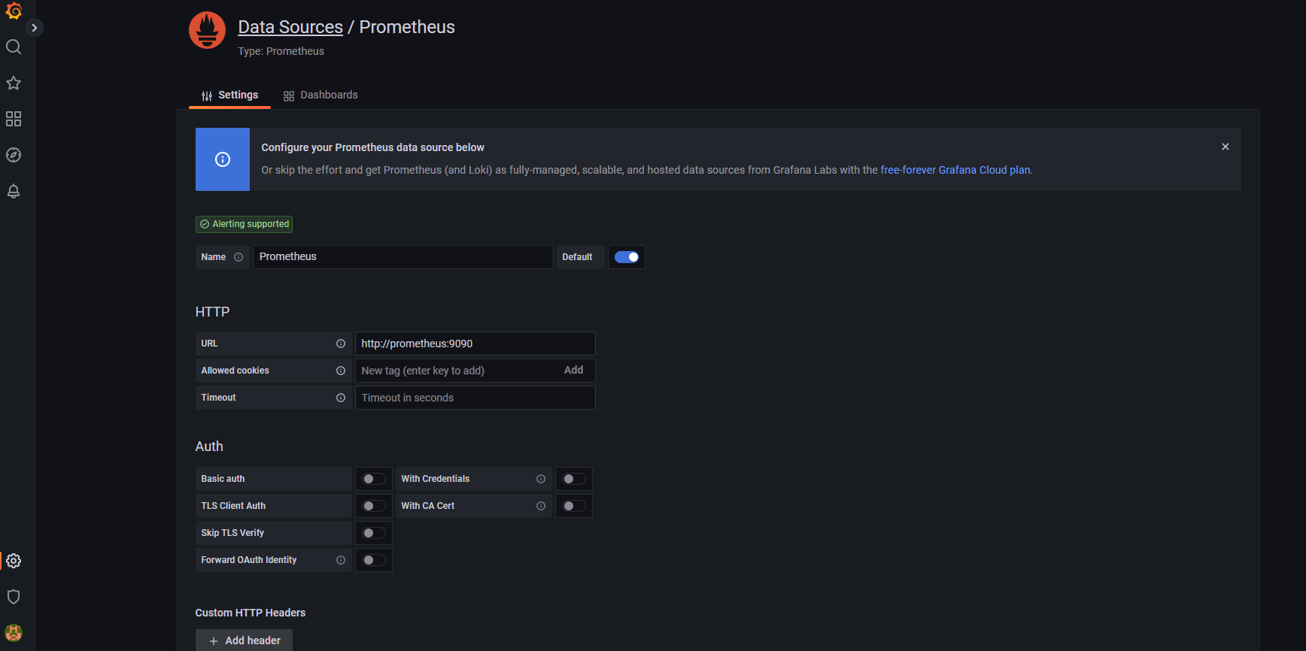Click info icon next to URL label
1306x651 pixels.
click(x=341, y=344)
